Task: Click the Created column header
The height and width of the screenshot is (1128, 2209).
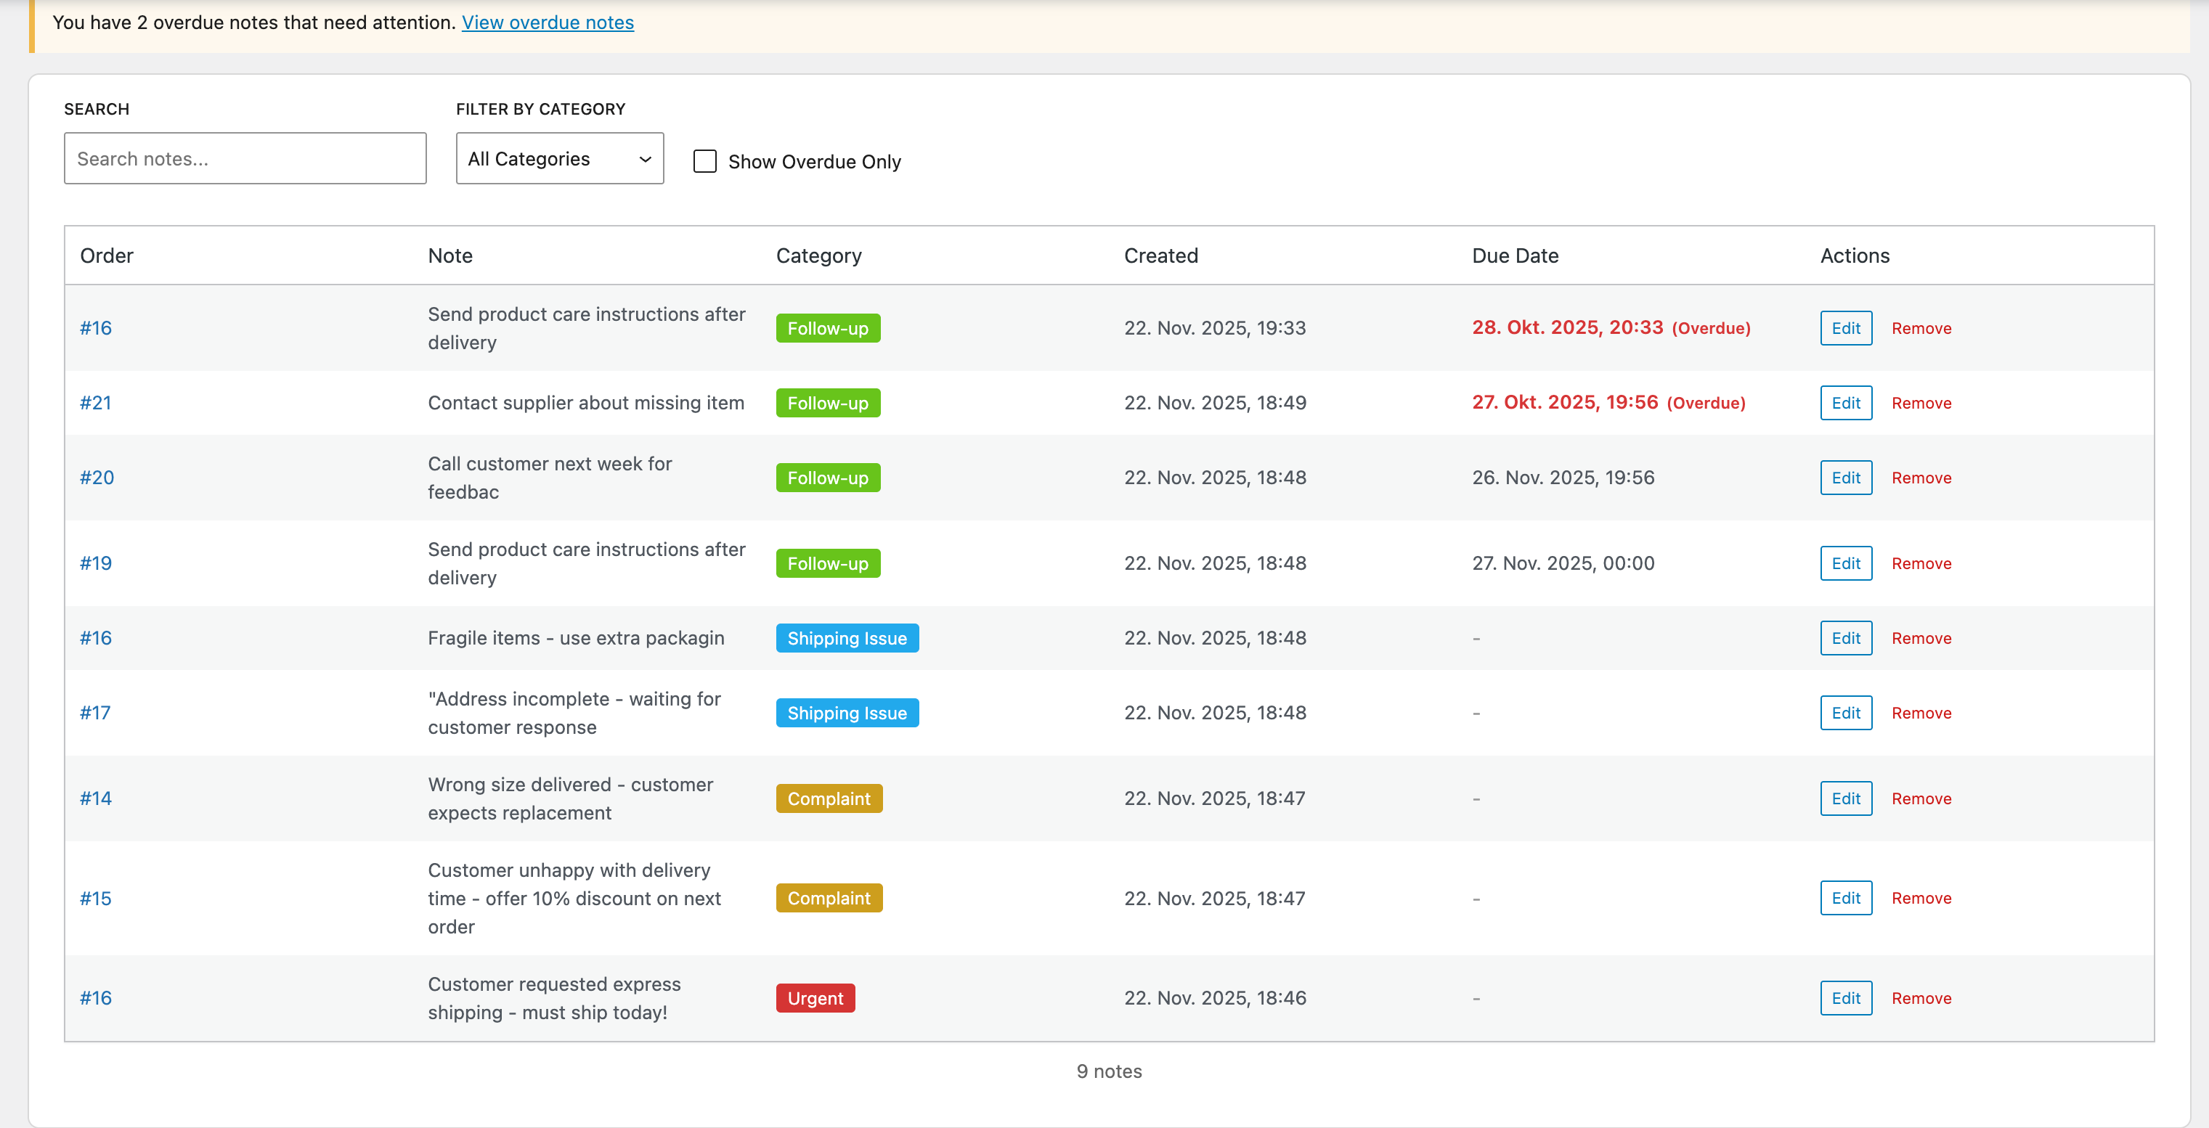Action: tap(1160, 256)
